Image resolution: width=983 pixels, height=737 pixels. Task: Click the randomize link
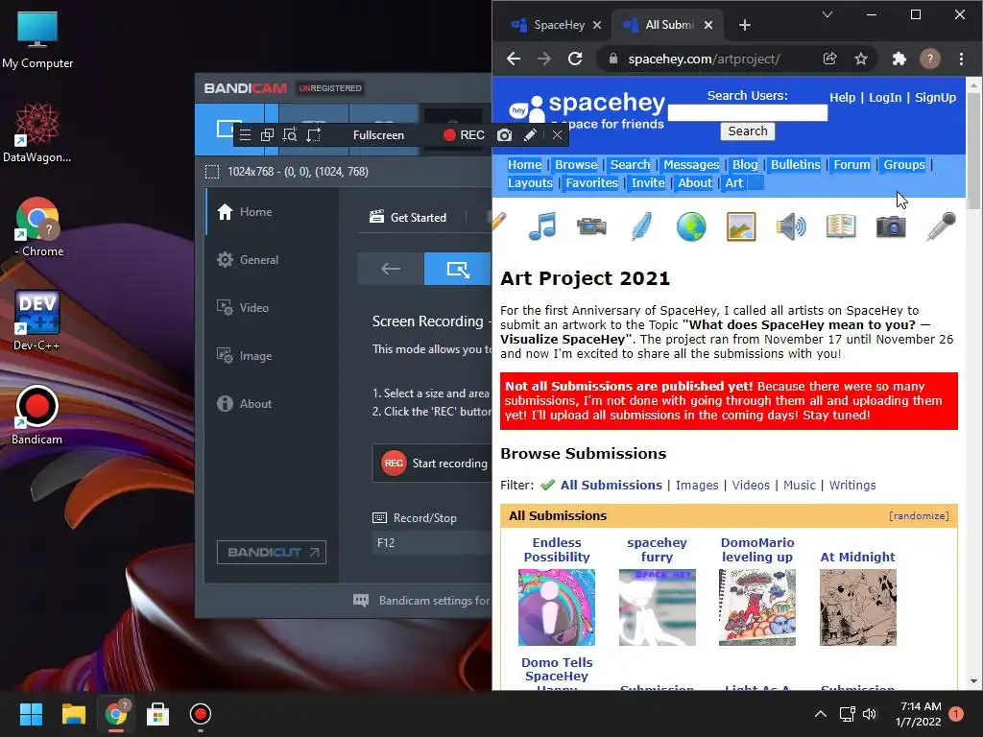[x=919, y=515]
